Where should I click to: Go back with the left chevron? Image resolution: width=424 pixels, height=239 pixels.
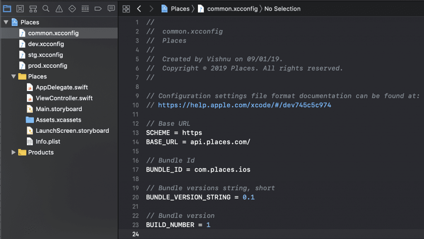pyautogui.click(x=139, y=9)
